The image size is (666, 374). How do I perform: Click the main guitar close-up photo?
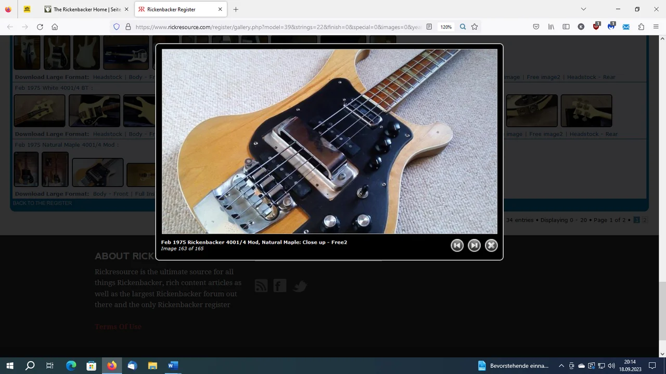click(329, 141)
